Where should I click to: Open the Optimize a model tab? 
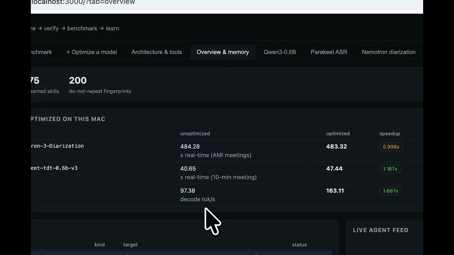92,52
